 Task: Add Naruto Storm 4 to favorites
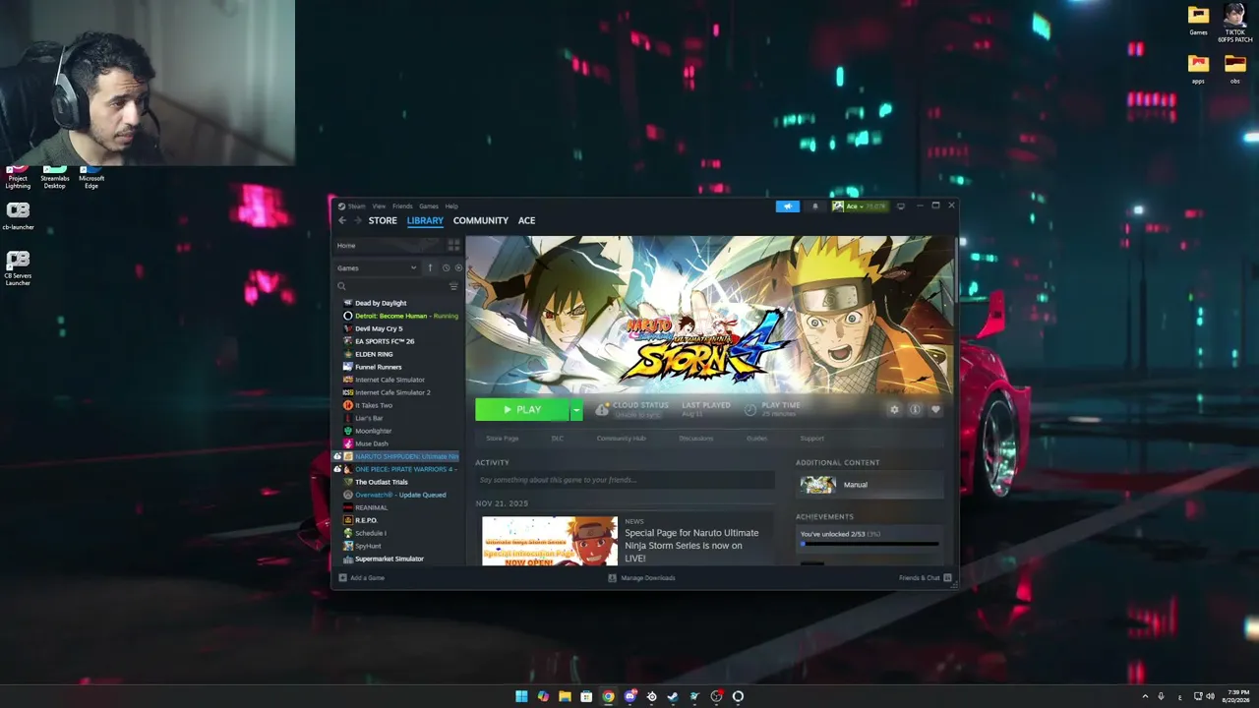point(935,409)
